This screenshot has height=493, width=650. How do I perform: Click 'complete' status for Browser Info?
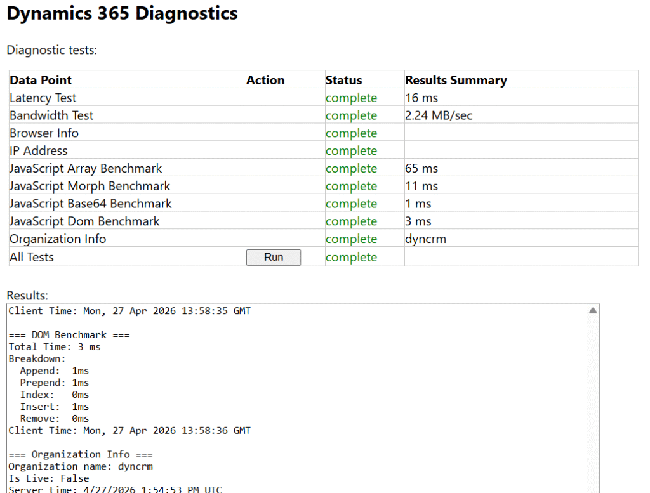coord(351,133)
